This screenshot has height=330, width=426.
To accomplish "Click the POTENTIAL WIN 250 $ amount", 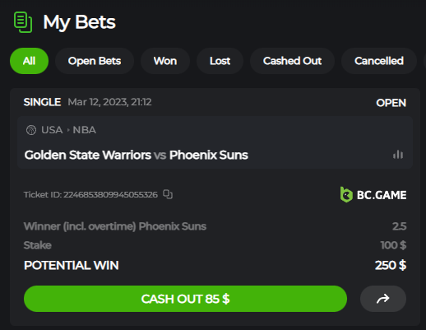I will click(391, 265).
